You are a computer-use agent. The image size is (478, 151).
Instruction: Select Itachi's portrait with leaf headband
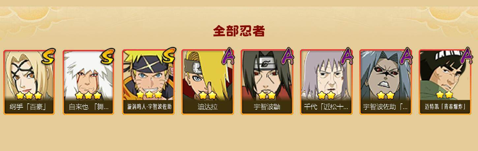tap(266, 75)
